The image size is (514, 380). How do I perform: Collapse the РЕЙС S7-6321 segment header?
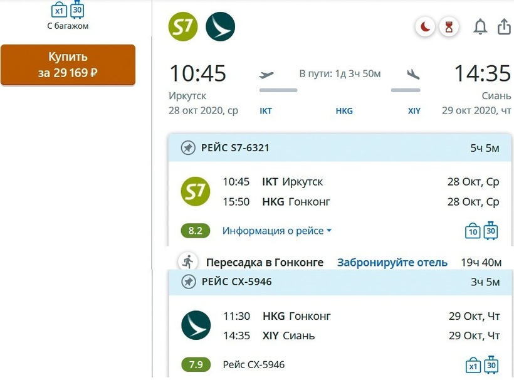[338, 148]
